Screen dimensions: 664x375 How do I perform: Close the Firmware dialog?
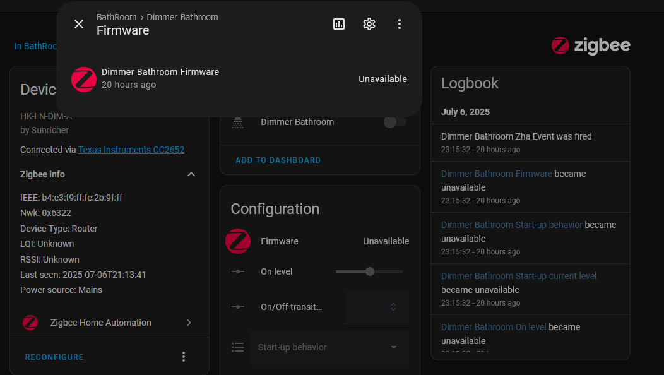point(79,24)
